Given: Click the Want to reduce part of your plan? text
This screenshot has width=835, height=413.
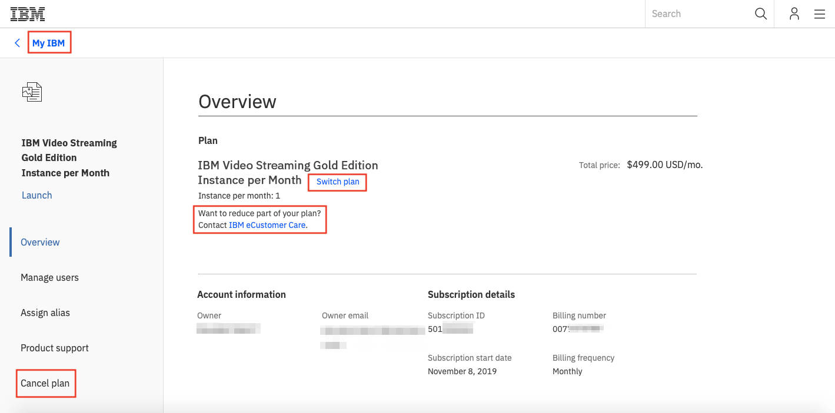Looking at the screenshot, I should 260,213.
